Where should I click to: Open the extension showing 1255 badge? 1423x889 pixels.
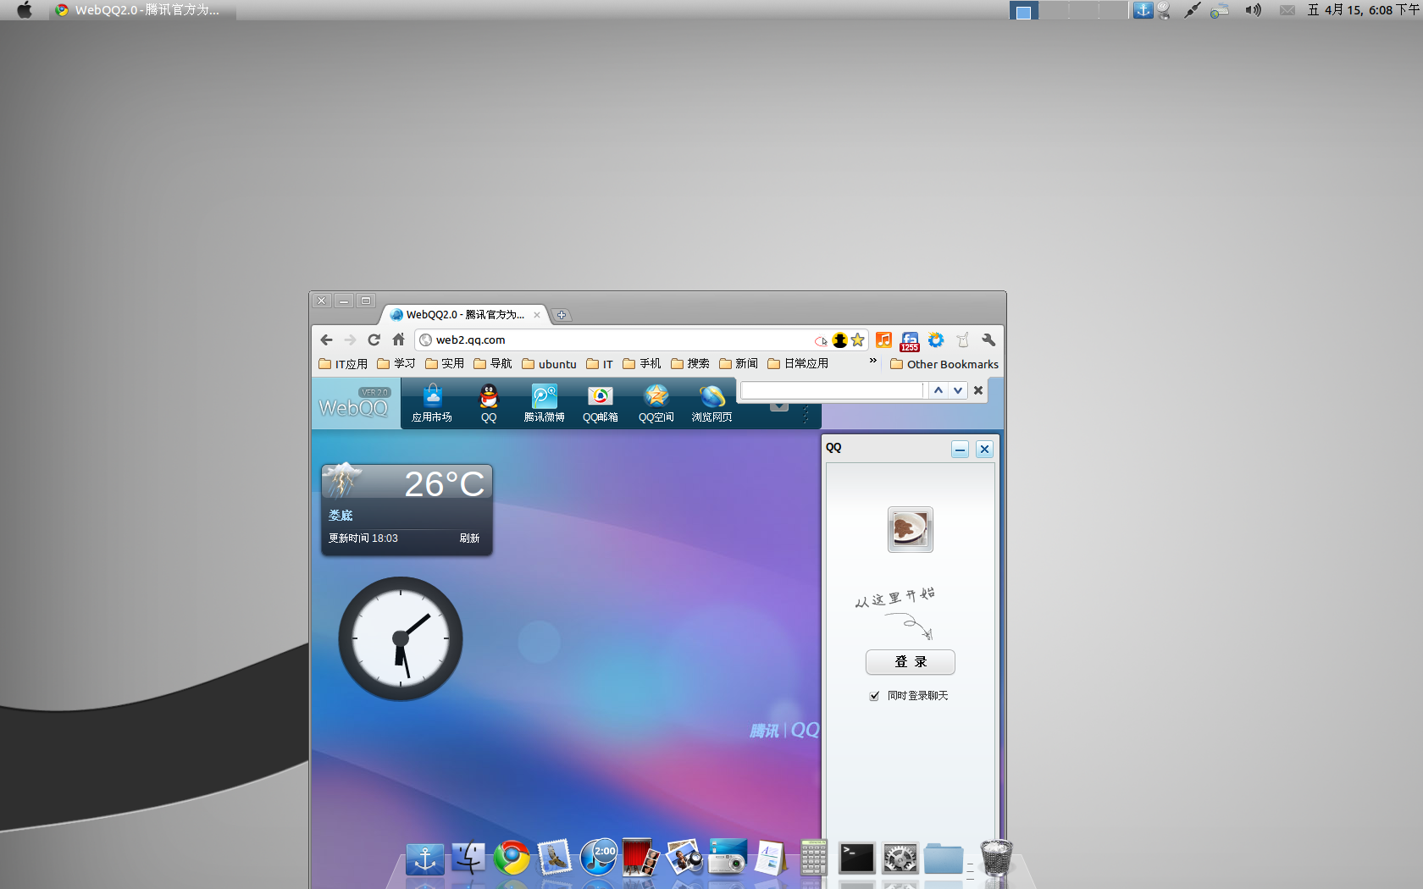pyautogui.click(x=910, y=340)
